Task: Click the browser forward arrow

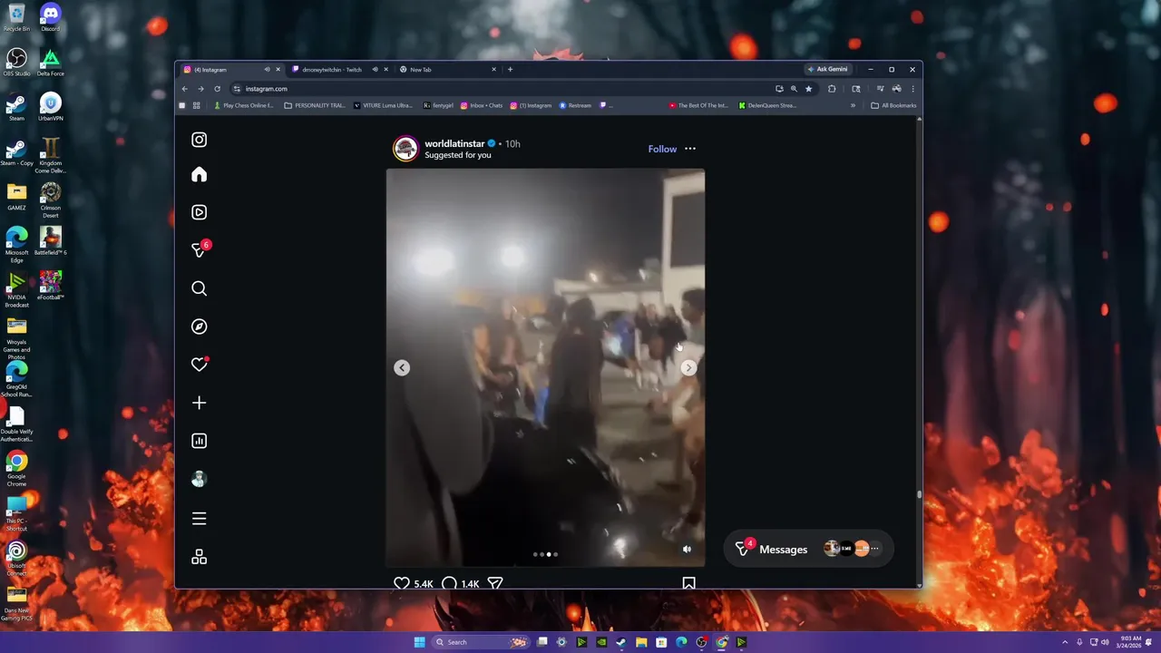Action: [200, 89]
